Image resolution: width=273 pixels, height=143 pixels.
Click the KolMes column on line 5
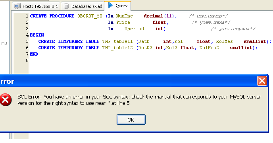click(x=224, y=41)
